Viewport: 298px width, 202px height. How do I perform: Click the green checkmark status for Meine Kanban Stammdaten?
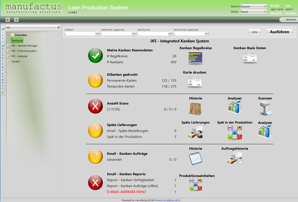click(95, 56)
